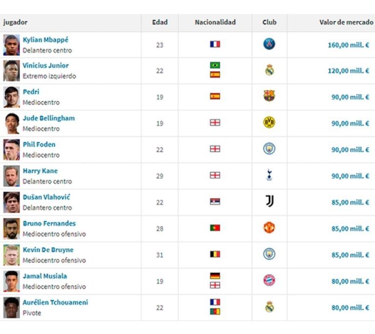
Task: Sort the table by Edad column header
Action: (160, 22)
